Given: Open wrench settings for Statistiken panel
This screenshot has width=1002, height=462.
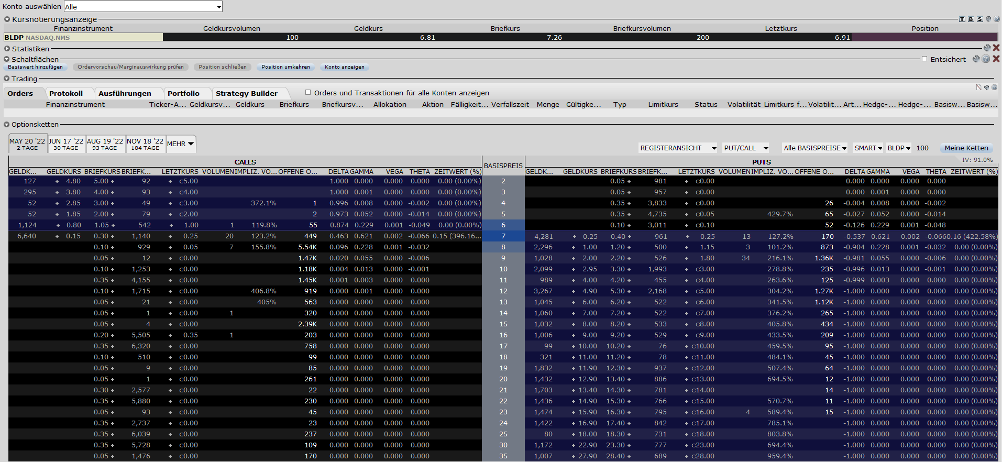Looking at the screenshot, I should 987,48.
